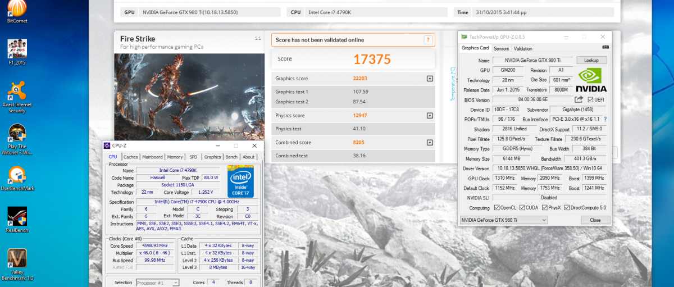674x287 pixels.
Task: Toggle the UEFI checkbox in GPU-Z
Action: pyautogui.click(x=590, y=99)
